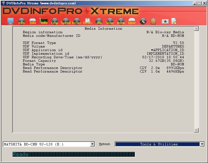Open the floppy Errors tool

pyautogui.click(x=88, y=21)
